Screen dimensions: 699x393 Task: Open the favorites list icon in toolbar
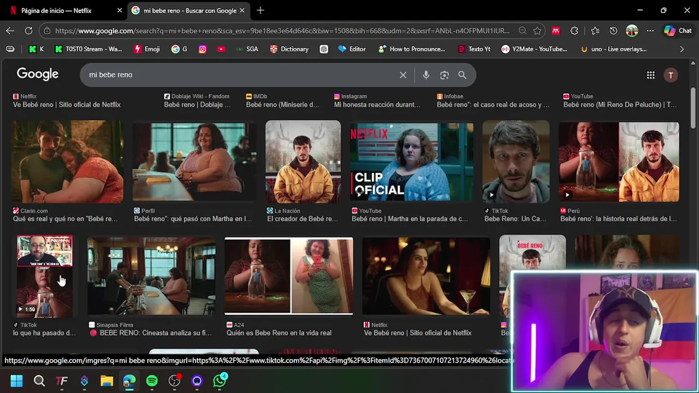pyautogui.click(x=595, y=31)
